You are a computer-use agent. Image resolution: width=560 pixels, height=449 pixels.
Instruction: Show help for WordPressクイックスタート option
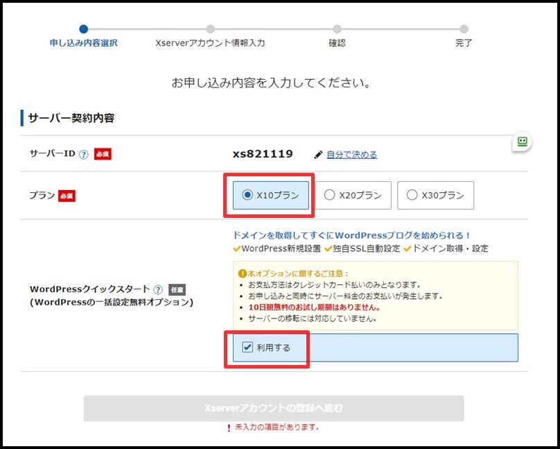[x=158, y=289]
